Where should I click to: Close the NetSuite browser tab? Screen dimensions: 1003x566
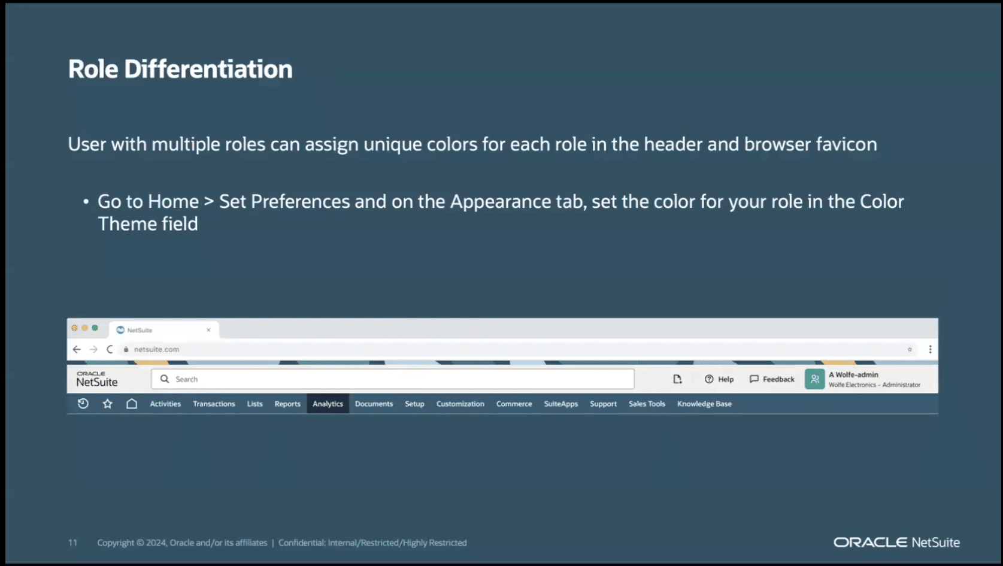(208, 330)
